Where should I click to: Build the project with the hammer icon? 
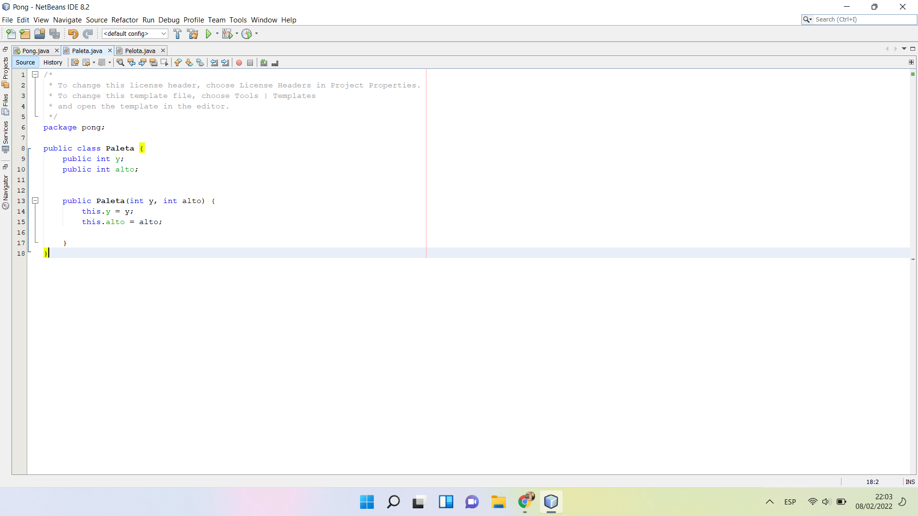tap(177, 33)
